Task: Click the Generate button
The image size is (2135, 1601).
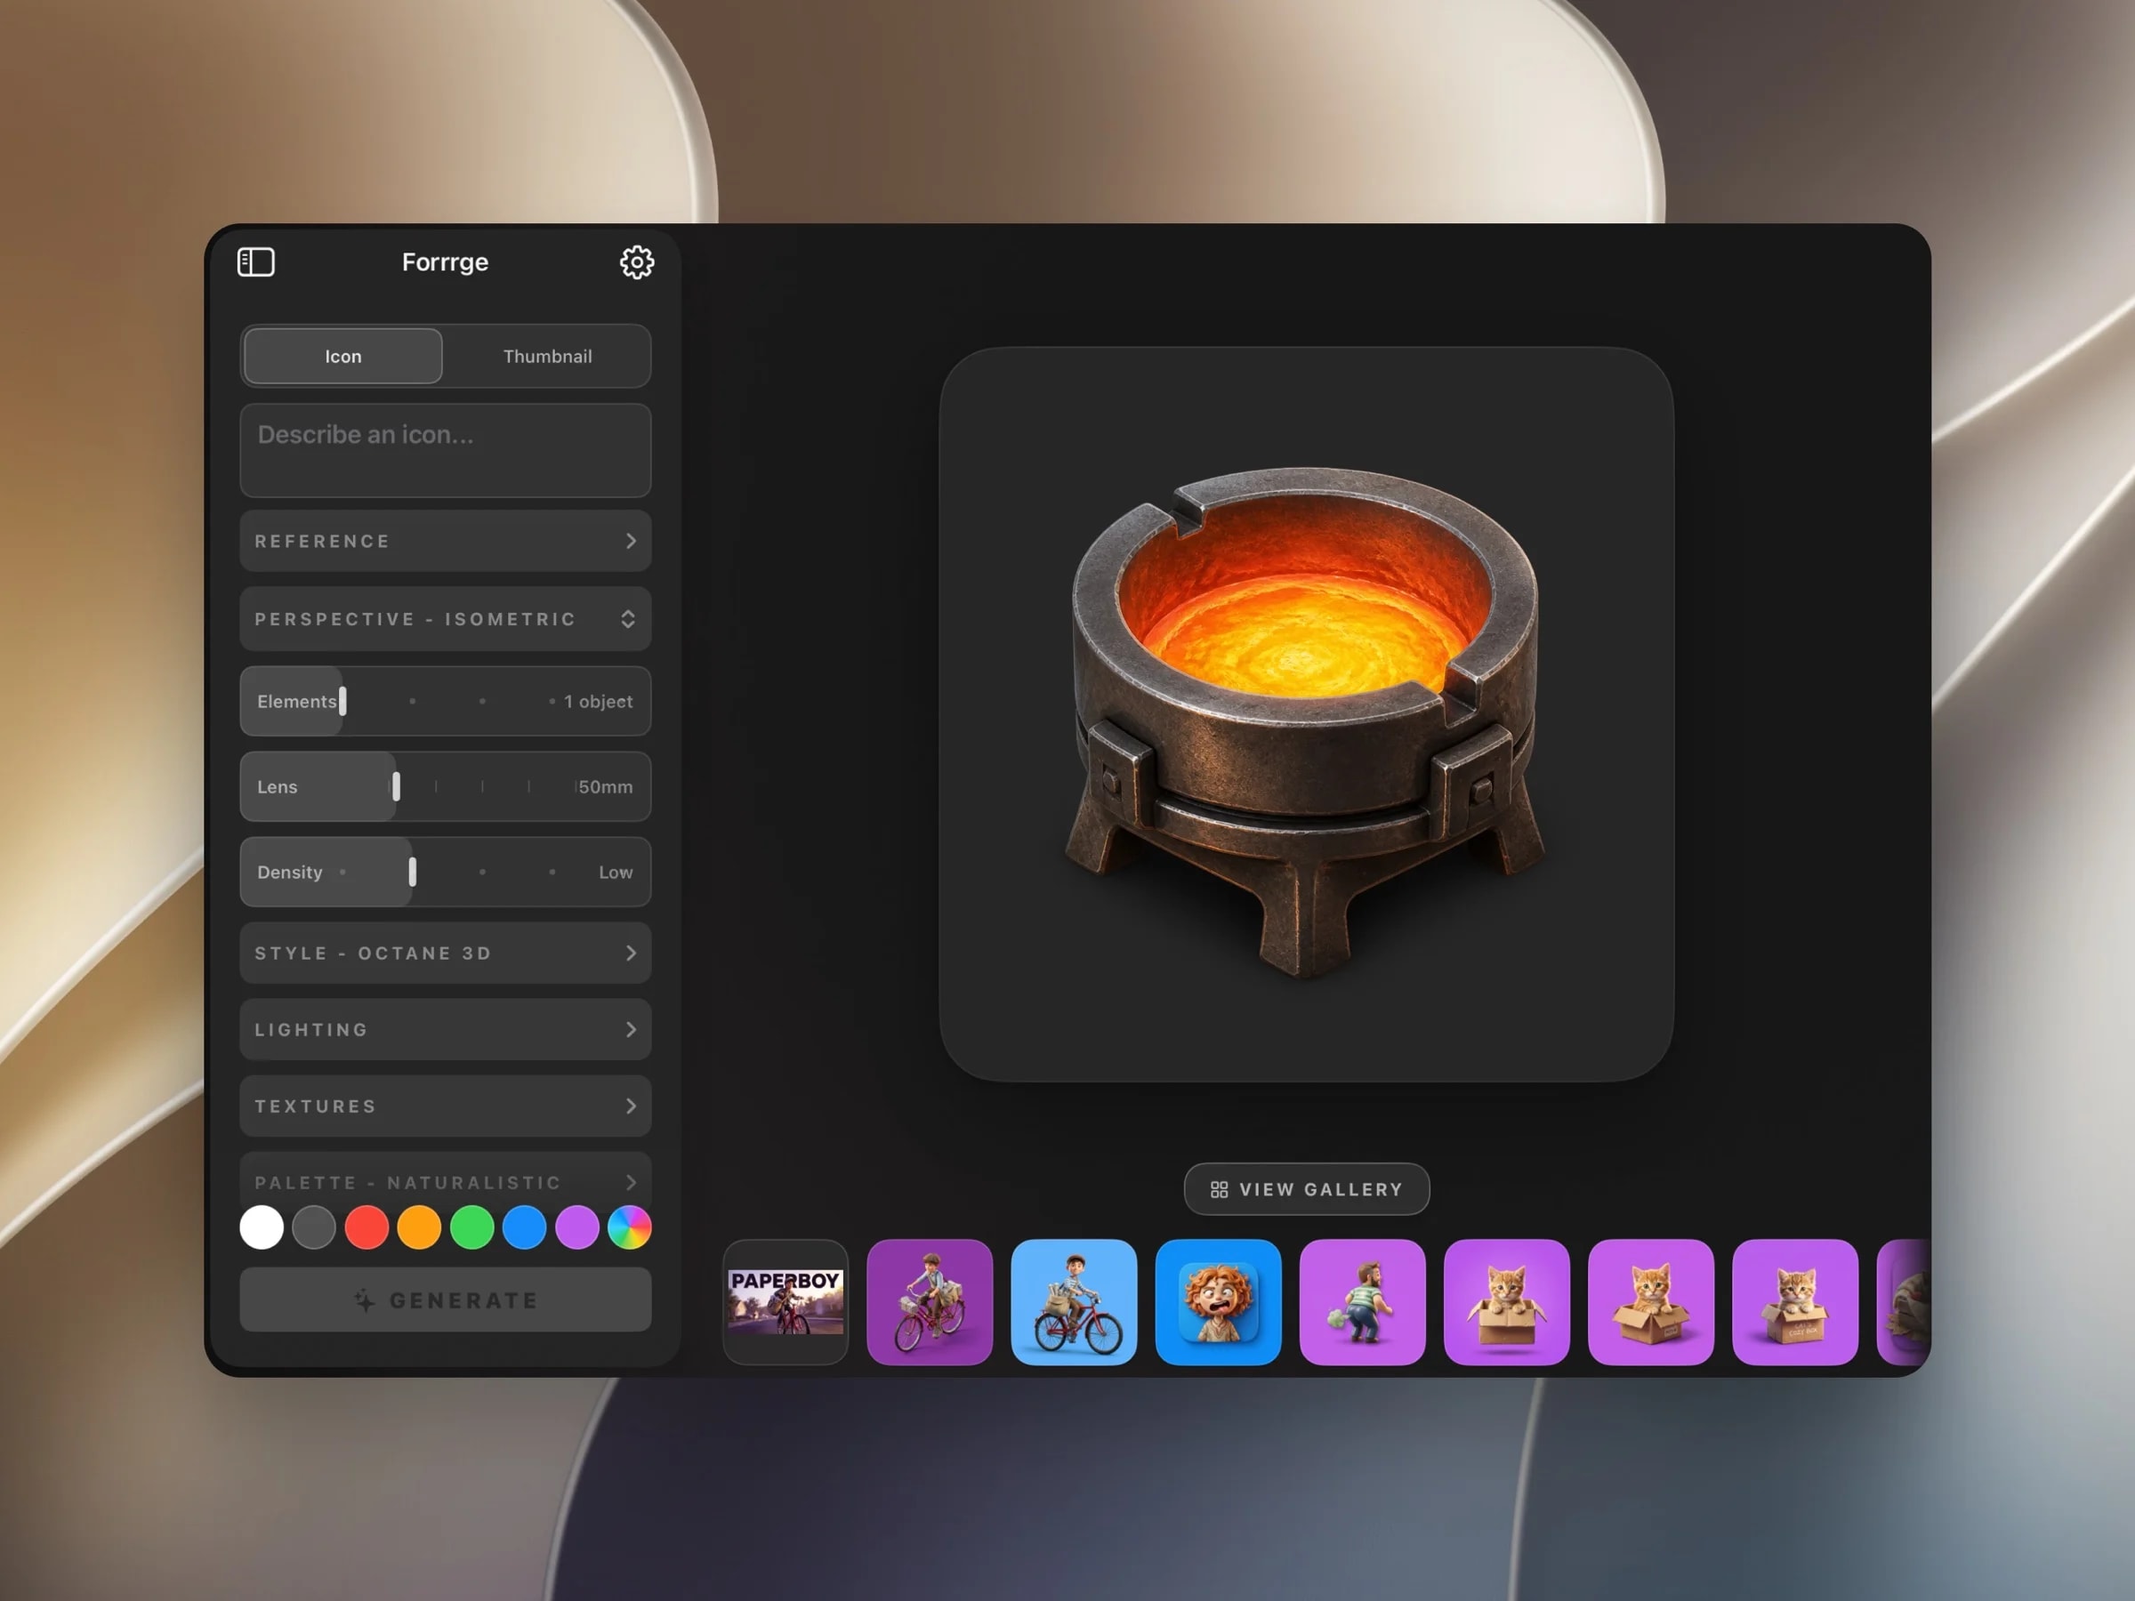Action: [445, 1299]
